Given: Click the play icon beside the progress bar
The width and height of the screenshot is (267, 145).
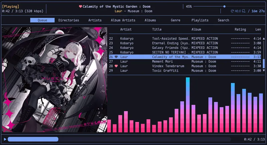Looking at the screenshot, I should point(5,139).
